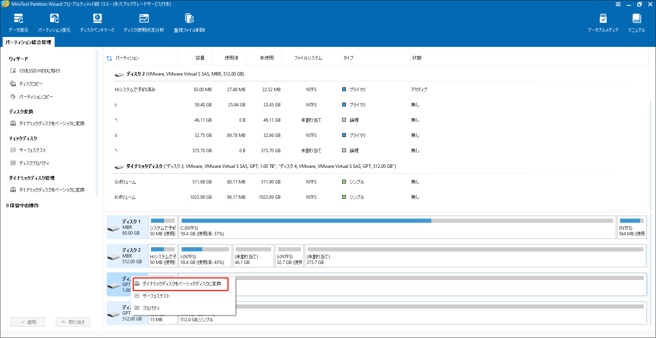The height and width of the screenshot is (338, 656).
Task: Select 46.1 GB 未割り当て block on ディスク 2
Action: (253, 256)
